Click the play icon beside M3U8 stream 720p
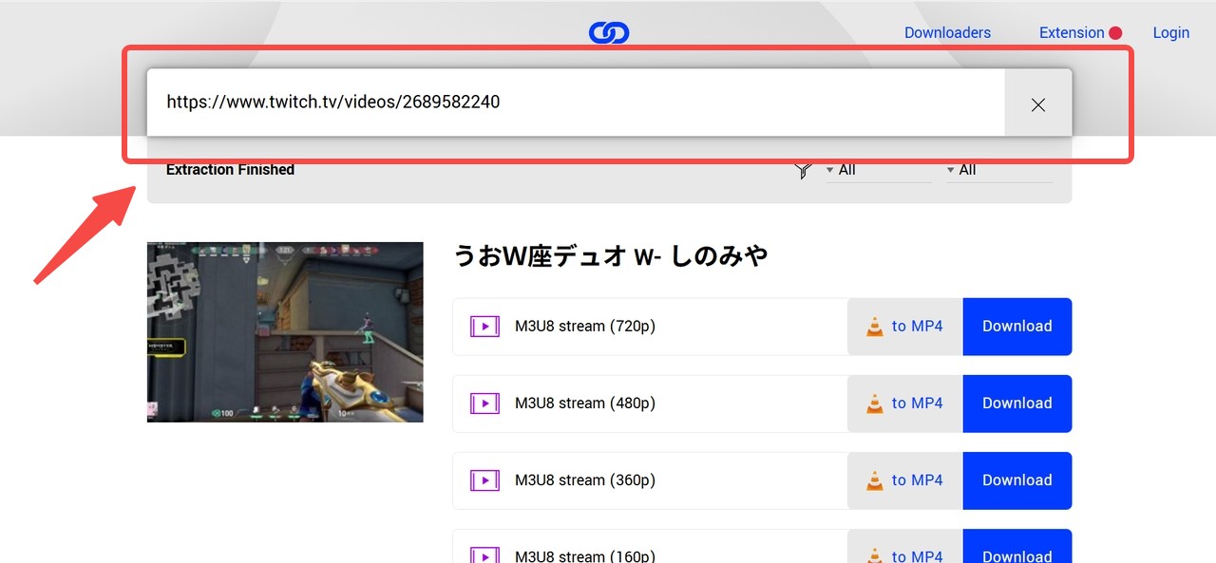Screen dimensions: 1216x563 [484, 326]
